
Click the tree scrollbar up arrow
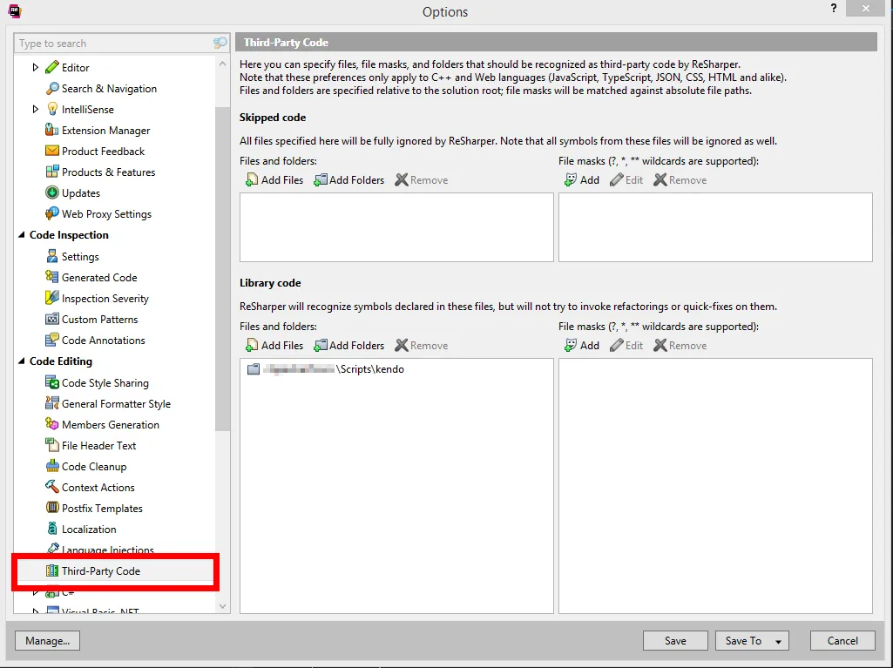(x=223, y=64)
